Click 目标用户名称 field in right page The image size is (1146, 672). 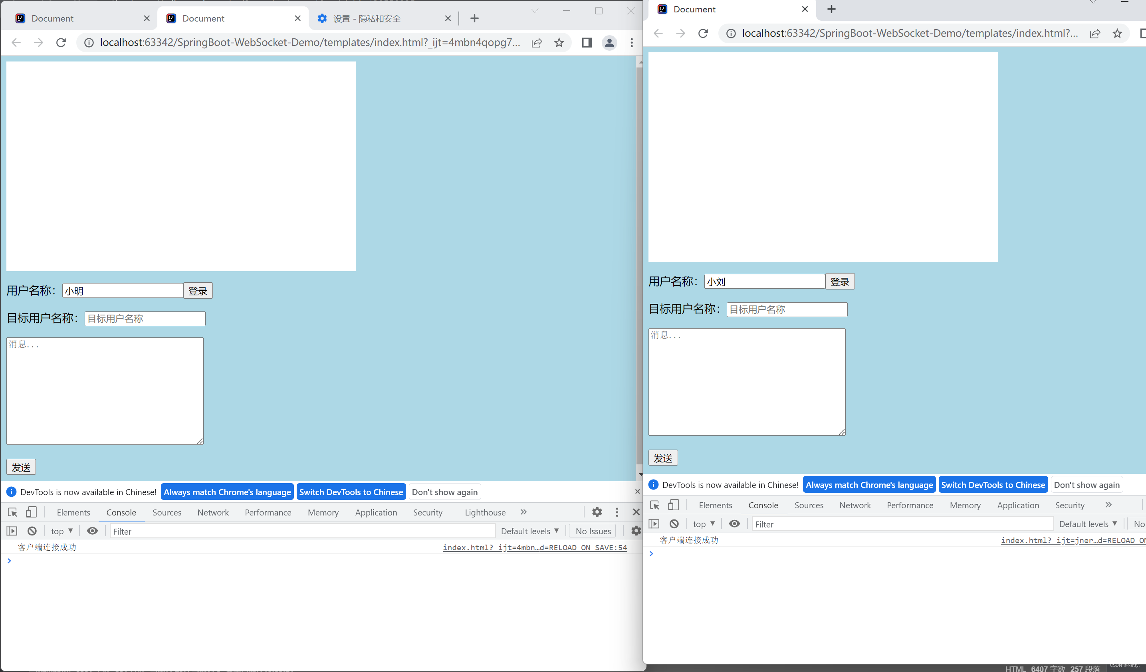[x=787, y=309]
